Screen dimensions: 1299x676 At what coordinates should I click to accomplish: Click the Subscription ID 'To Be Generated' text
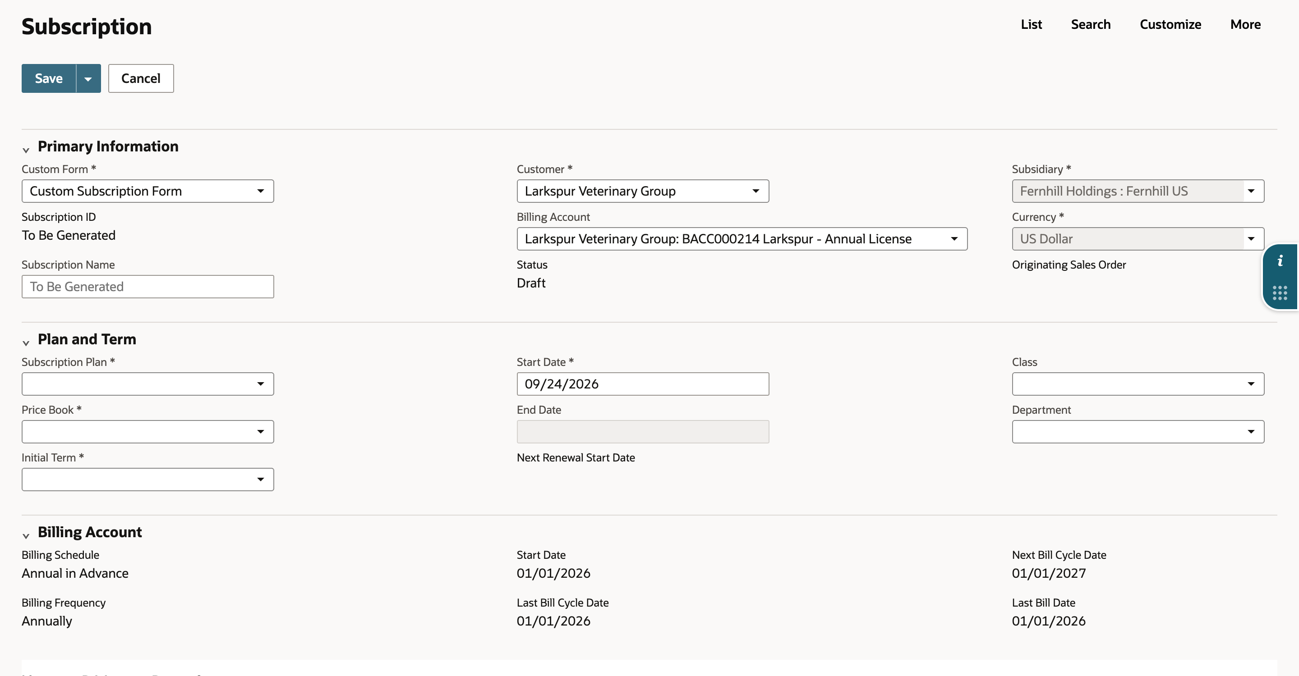69,235
